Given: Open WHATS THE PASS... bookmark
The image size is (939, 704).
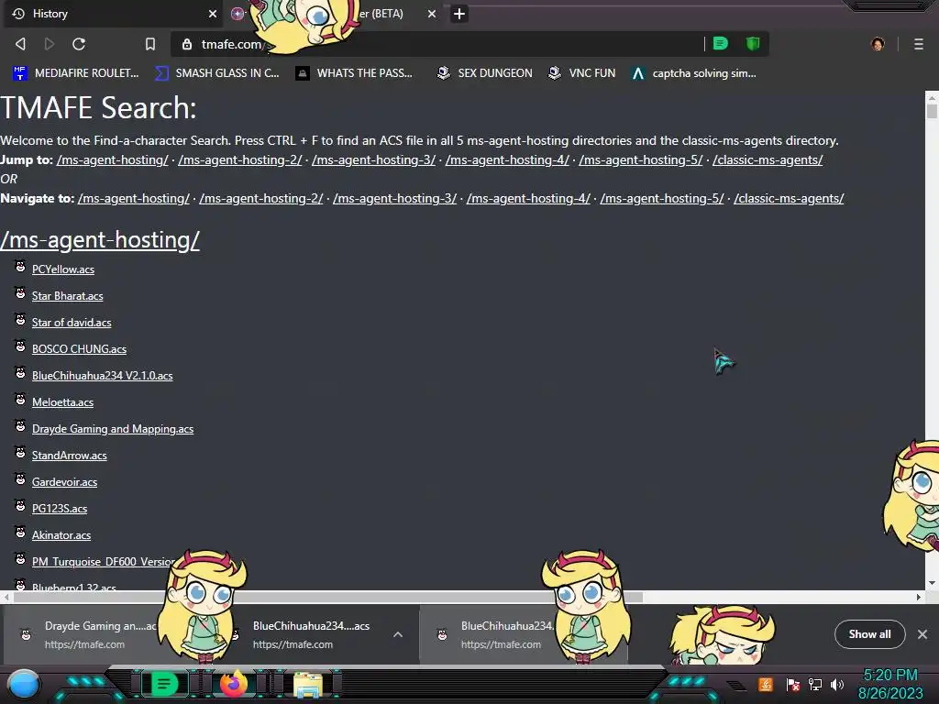Looking at the screenshot, I should pos(355,73).
